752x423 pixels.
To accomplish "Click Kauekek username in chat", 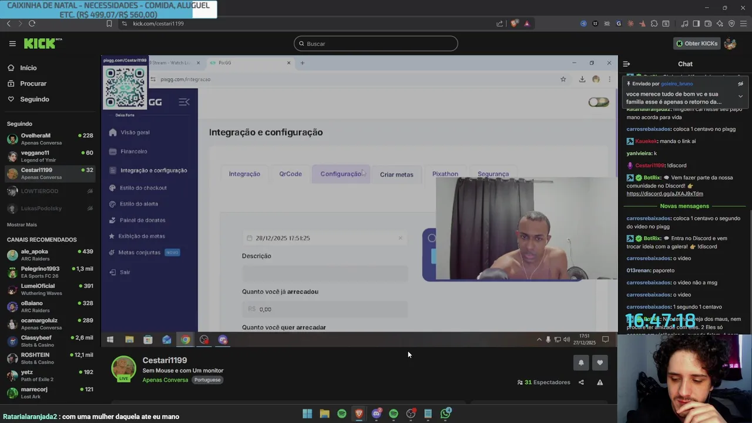I will pyautogui.click(x=646, y=142).
